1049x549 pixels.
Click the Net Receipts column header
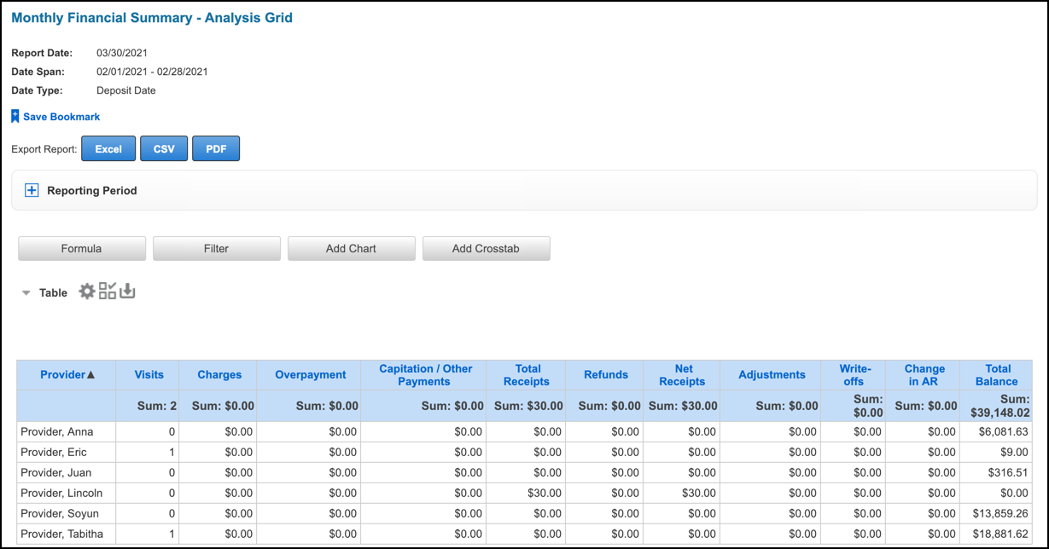coord(682,375)
